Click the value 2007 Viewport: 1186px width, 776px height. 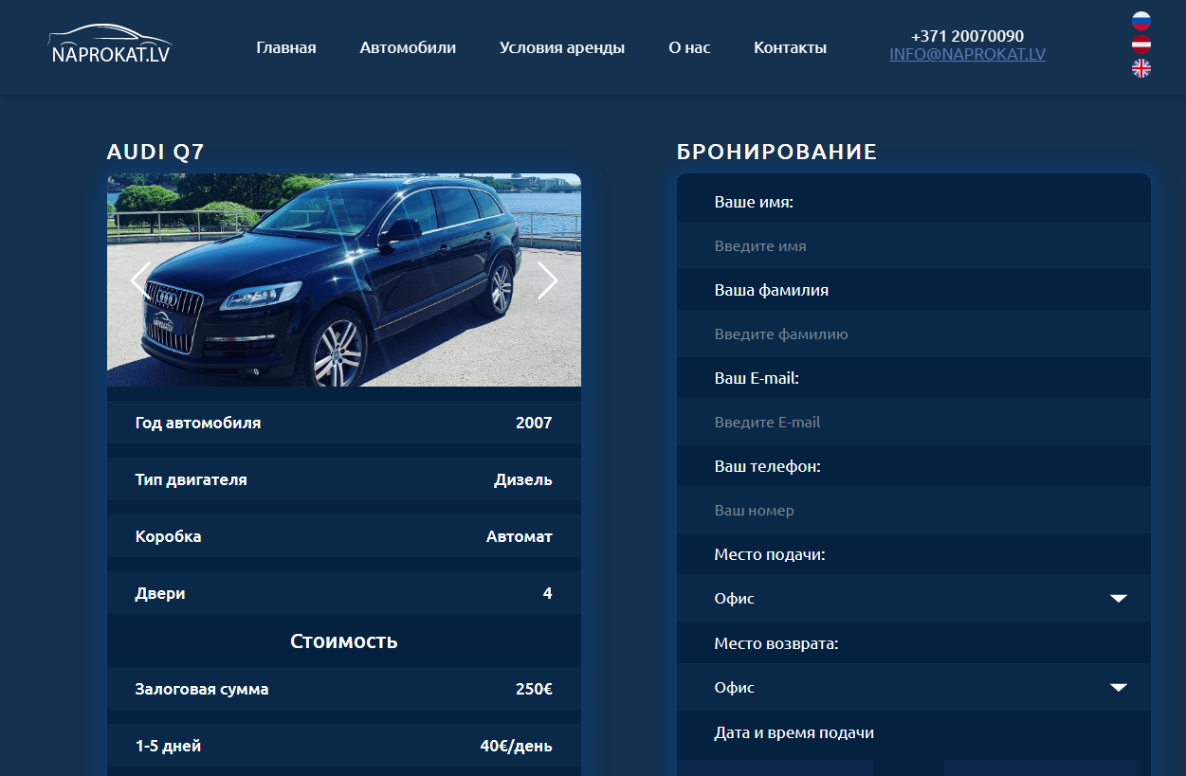pyautogui.click(x=534, y=423)
